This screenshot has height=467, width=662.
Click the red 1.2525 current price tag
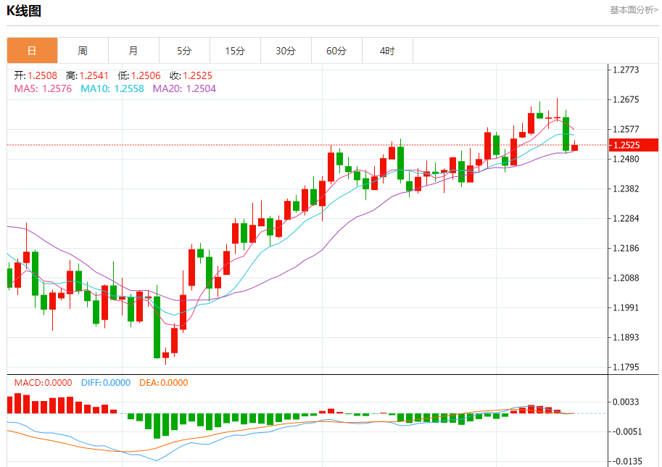coord(633,145)
